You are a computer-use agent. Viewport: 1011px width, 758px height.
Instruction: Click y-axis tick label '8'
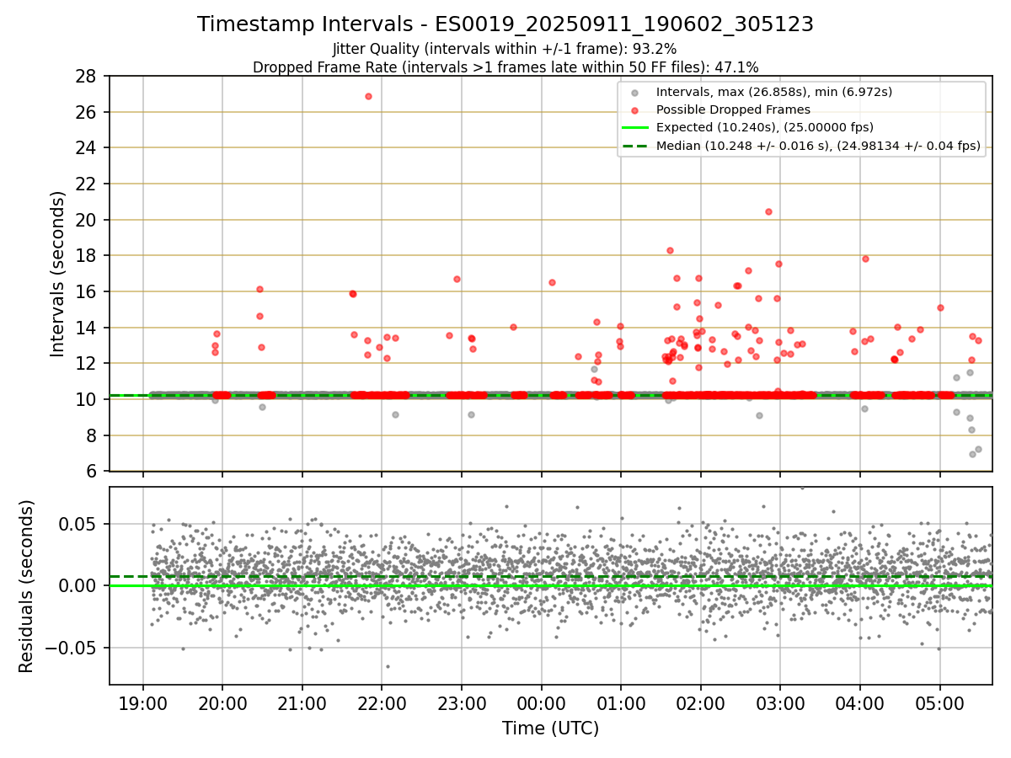[x=91, y=435]
